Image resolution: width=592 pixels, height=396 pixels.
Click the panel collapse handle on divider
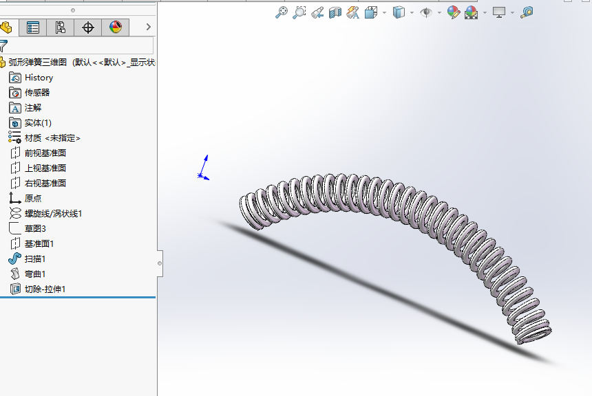tap(160, 263)
